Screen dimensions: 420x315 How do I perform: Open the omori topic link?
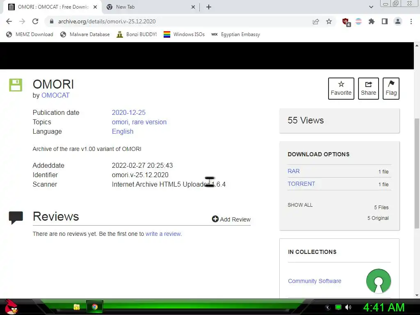(120, 122)
